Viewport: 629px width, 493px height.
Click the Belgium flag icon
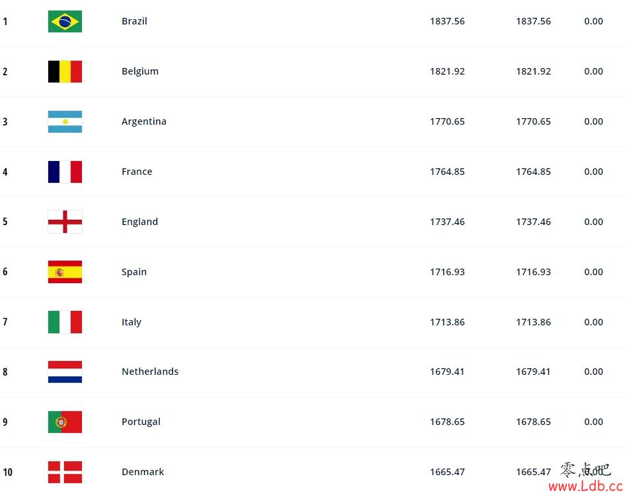65,71
